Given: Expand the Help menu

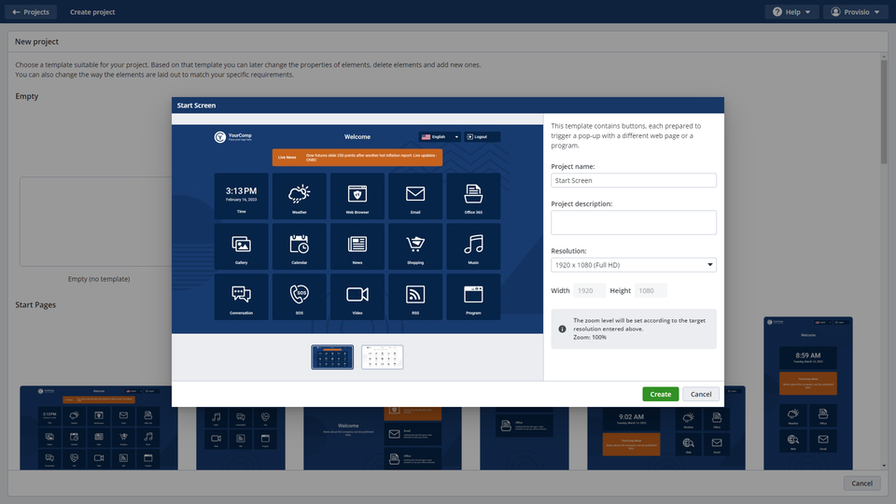Looking at the screenshot, I should coord(791,12).
